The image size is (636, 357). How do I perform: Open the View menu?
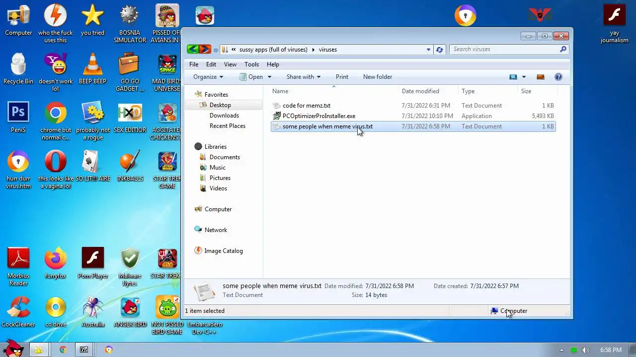[x=230, y=64]
